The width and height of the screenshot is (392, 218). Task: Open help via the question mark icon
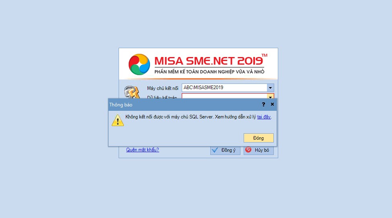click(263, 104)
